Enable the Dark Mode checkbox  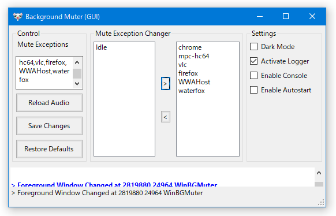coord(253,47)
